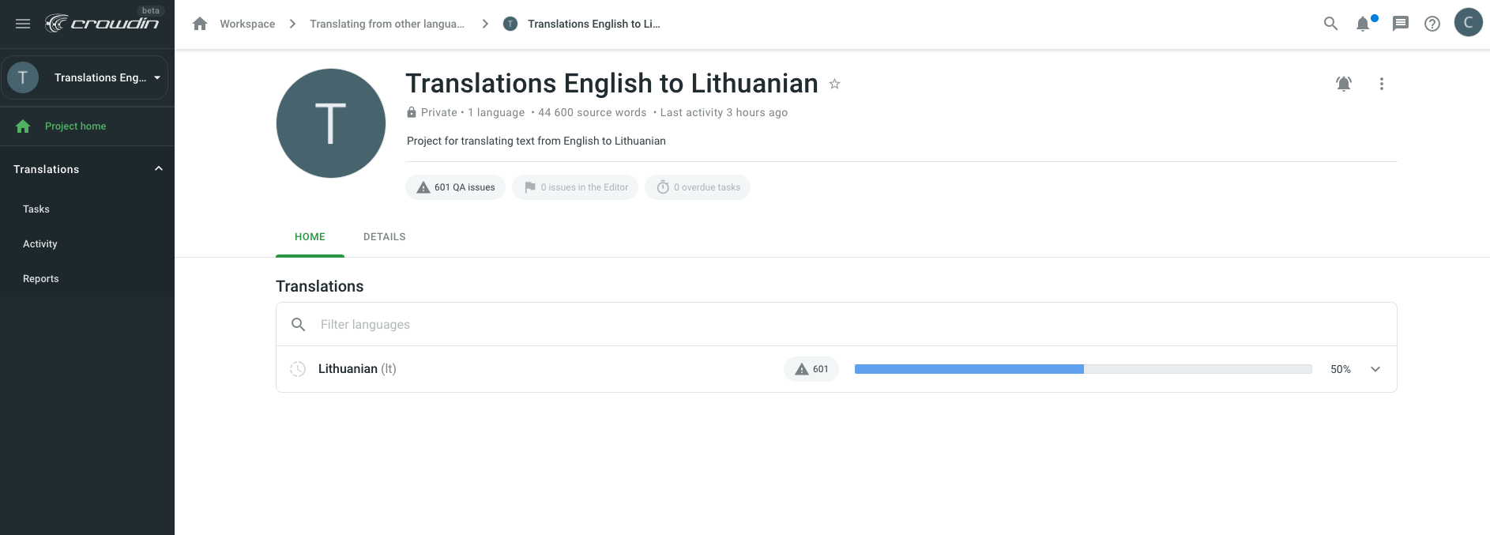Image resolution: width=1490 pixels, height=535 pixels.
Task: Click 'Translations English to Li...' breadcrumb
Action: pyautogui.click(x=594, y=24)
